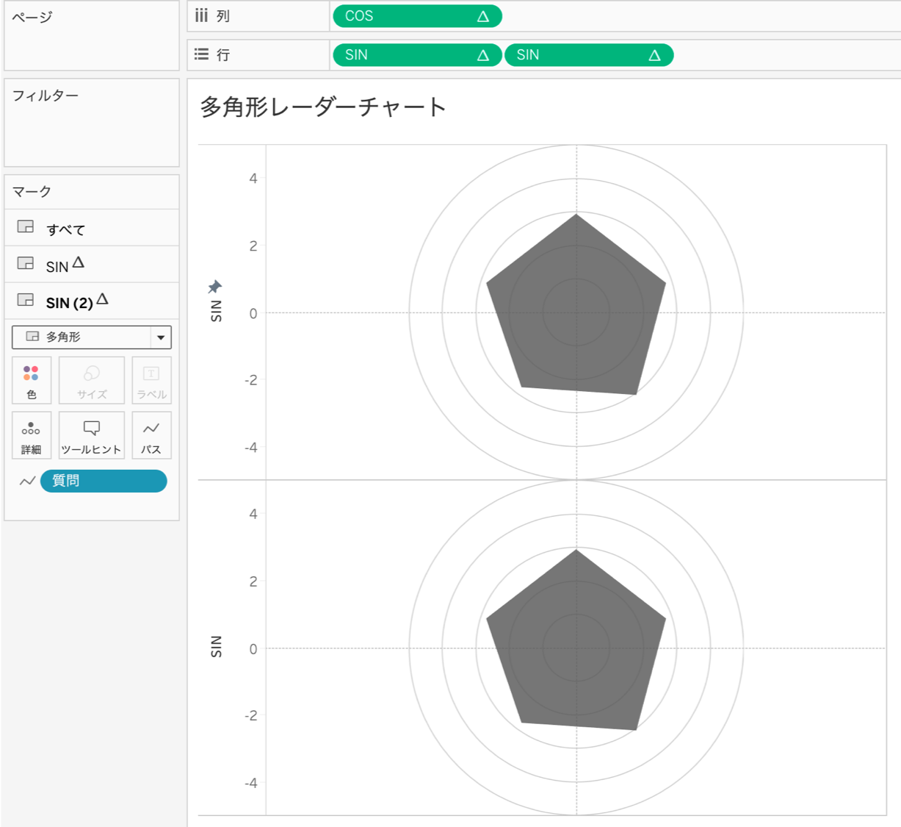Click the pin icon on the upper SIN axis
Viewport: 901px width, 827px height.
[214, 287]
